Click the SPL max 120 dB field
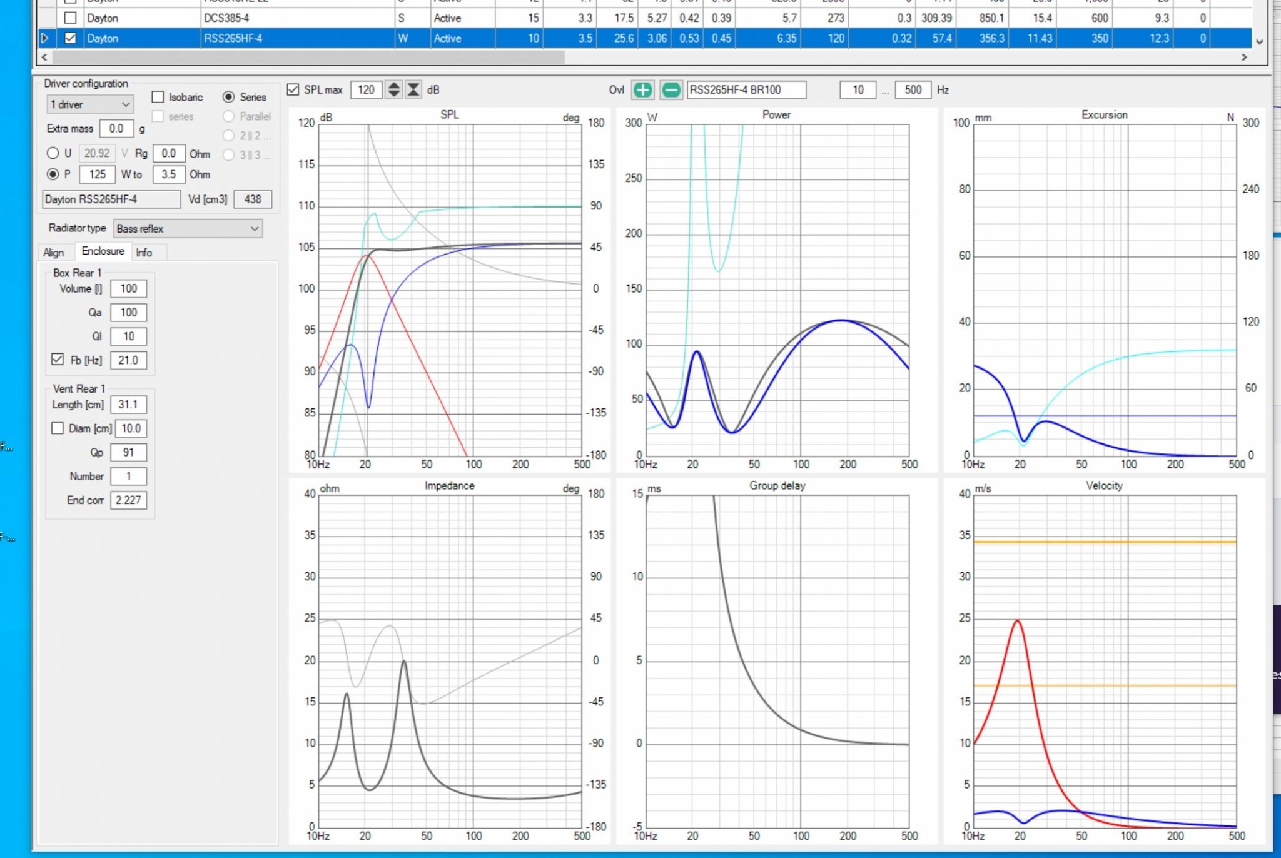Image resolution: width=1281 pixels, height=858 pixels. 367,90
